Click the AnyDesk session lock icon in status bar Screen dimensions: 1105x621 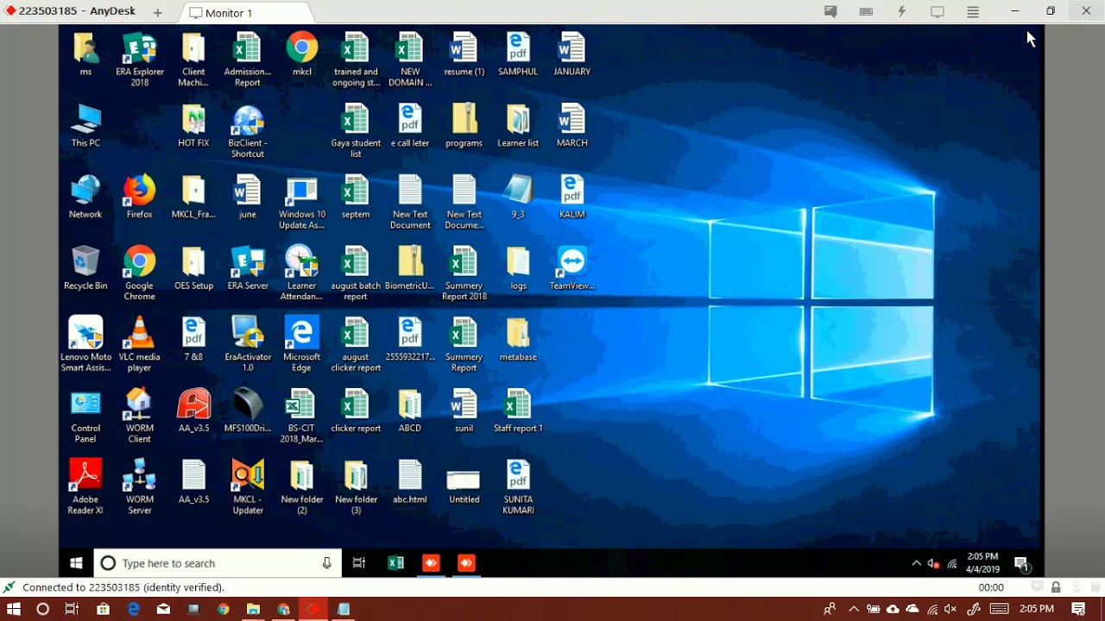click(1056, 587)
